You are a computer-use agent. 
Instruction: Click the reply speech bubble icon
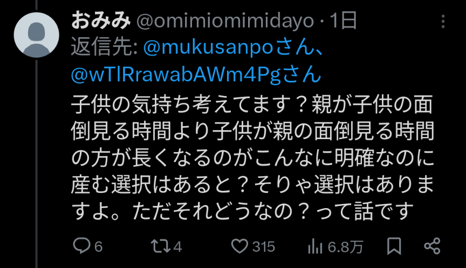click(x=81, y=246)
